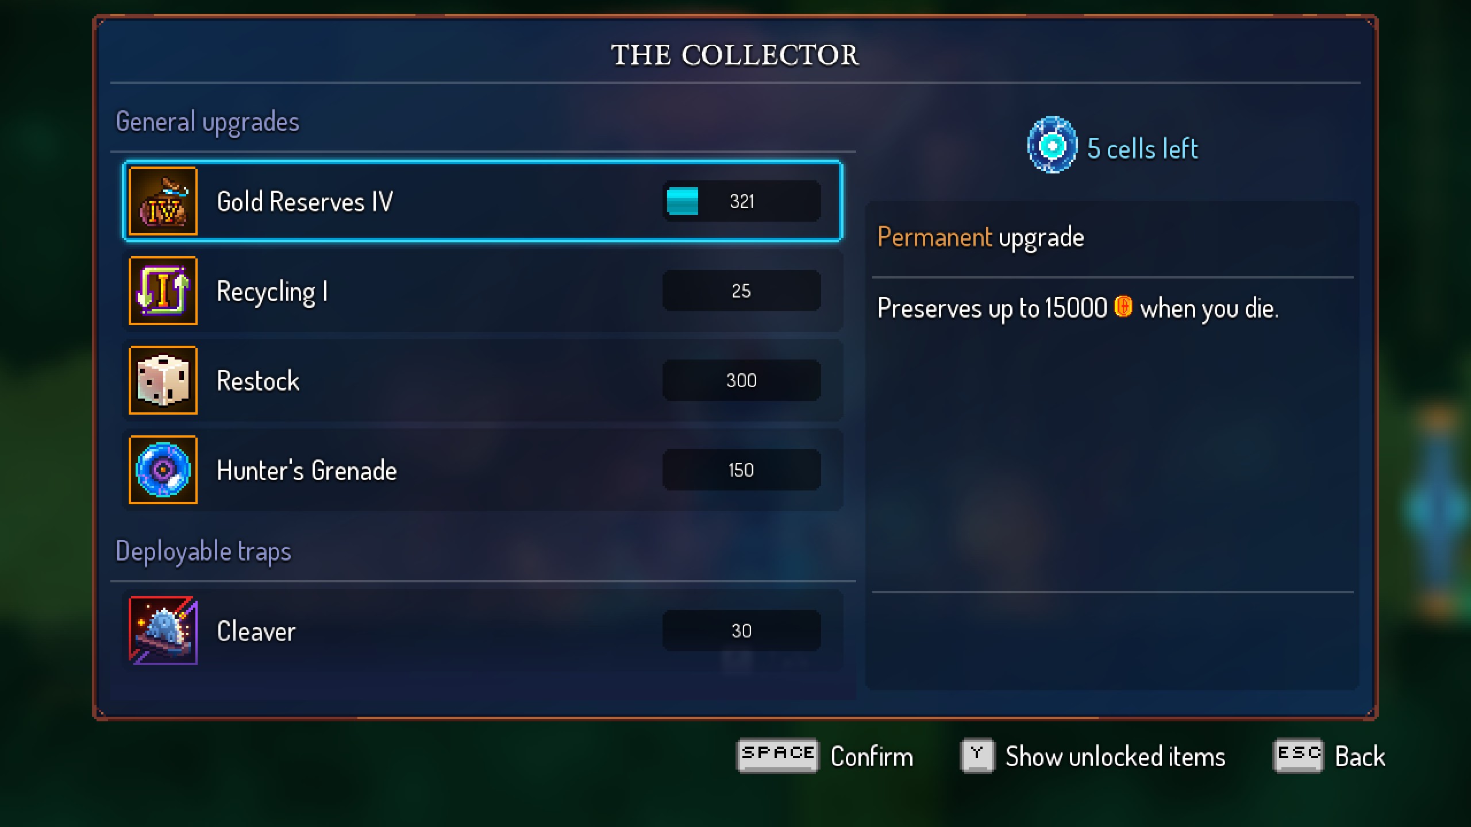Select the Recycling I arrows icon
Image resolution: width=1471 pixels, height=827 pixels.
click(x=163, y=291)
